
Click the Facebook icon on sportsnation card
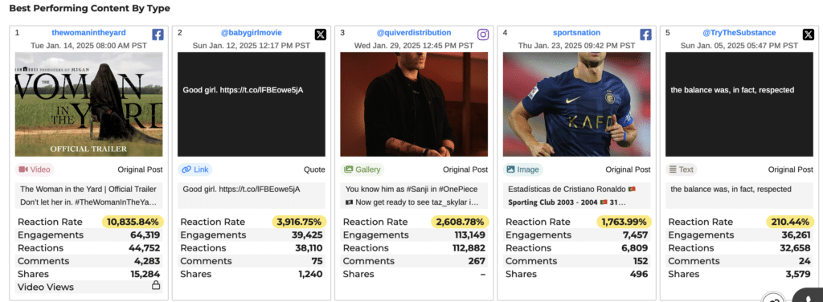point(645,35)
